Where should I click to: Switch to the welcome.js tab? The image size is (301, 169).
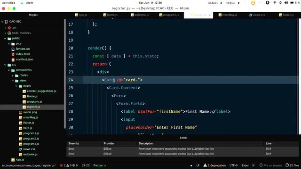140,15
